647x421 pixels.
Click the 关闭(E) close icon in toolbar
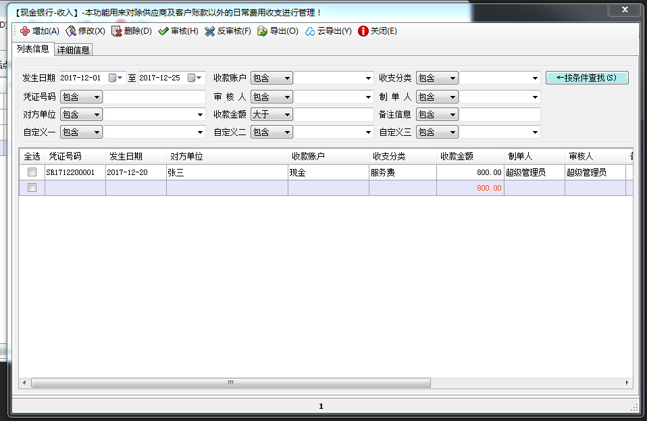363,31
